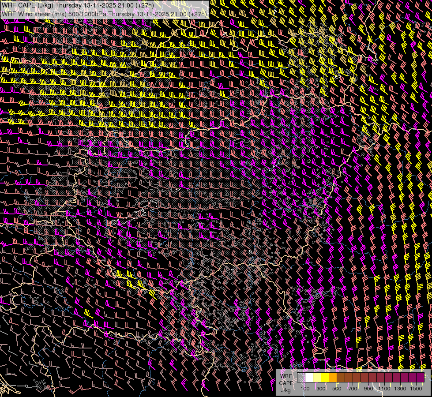
Task: Select the white CAPE legend swatch
Action: click(x=309, y=378)
